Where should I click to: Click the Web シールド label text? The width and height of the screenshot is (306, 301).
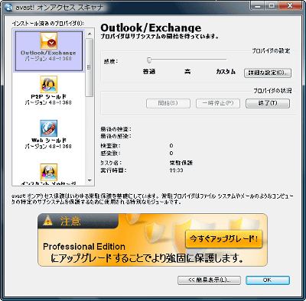click(x=49, y=141)
